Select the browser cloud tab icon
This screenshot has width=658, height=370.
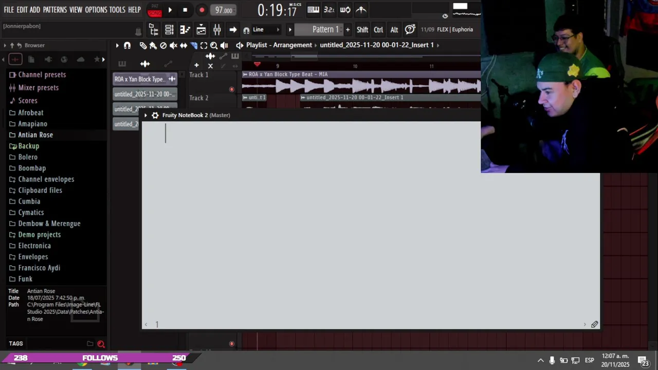click(x=81, y=60)
